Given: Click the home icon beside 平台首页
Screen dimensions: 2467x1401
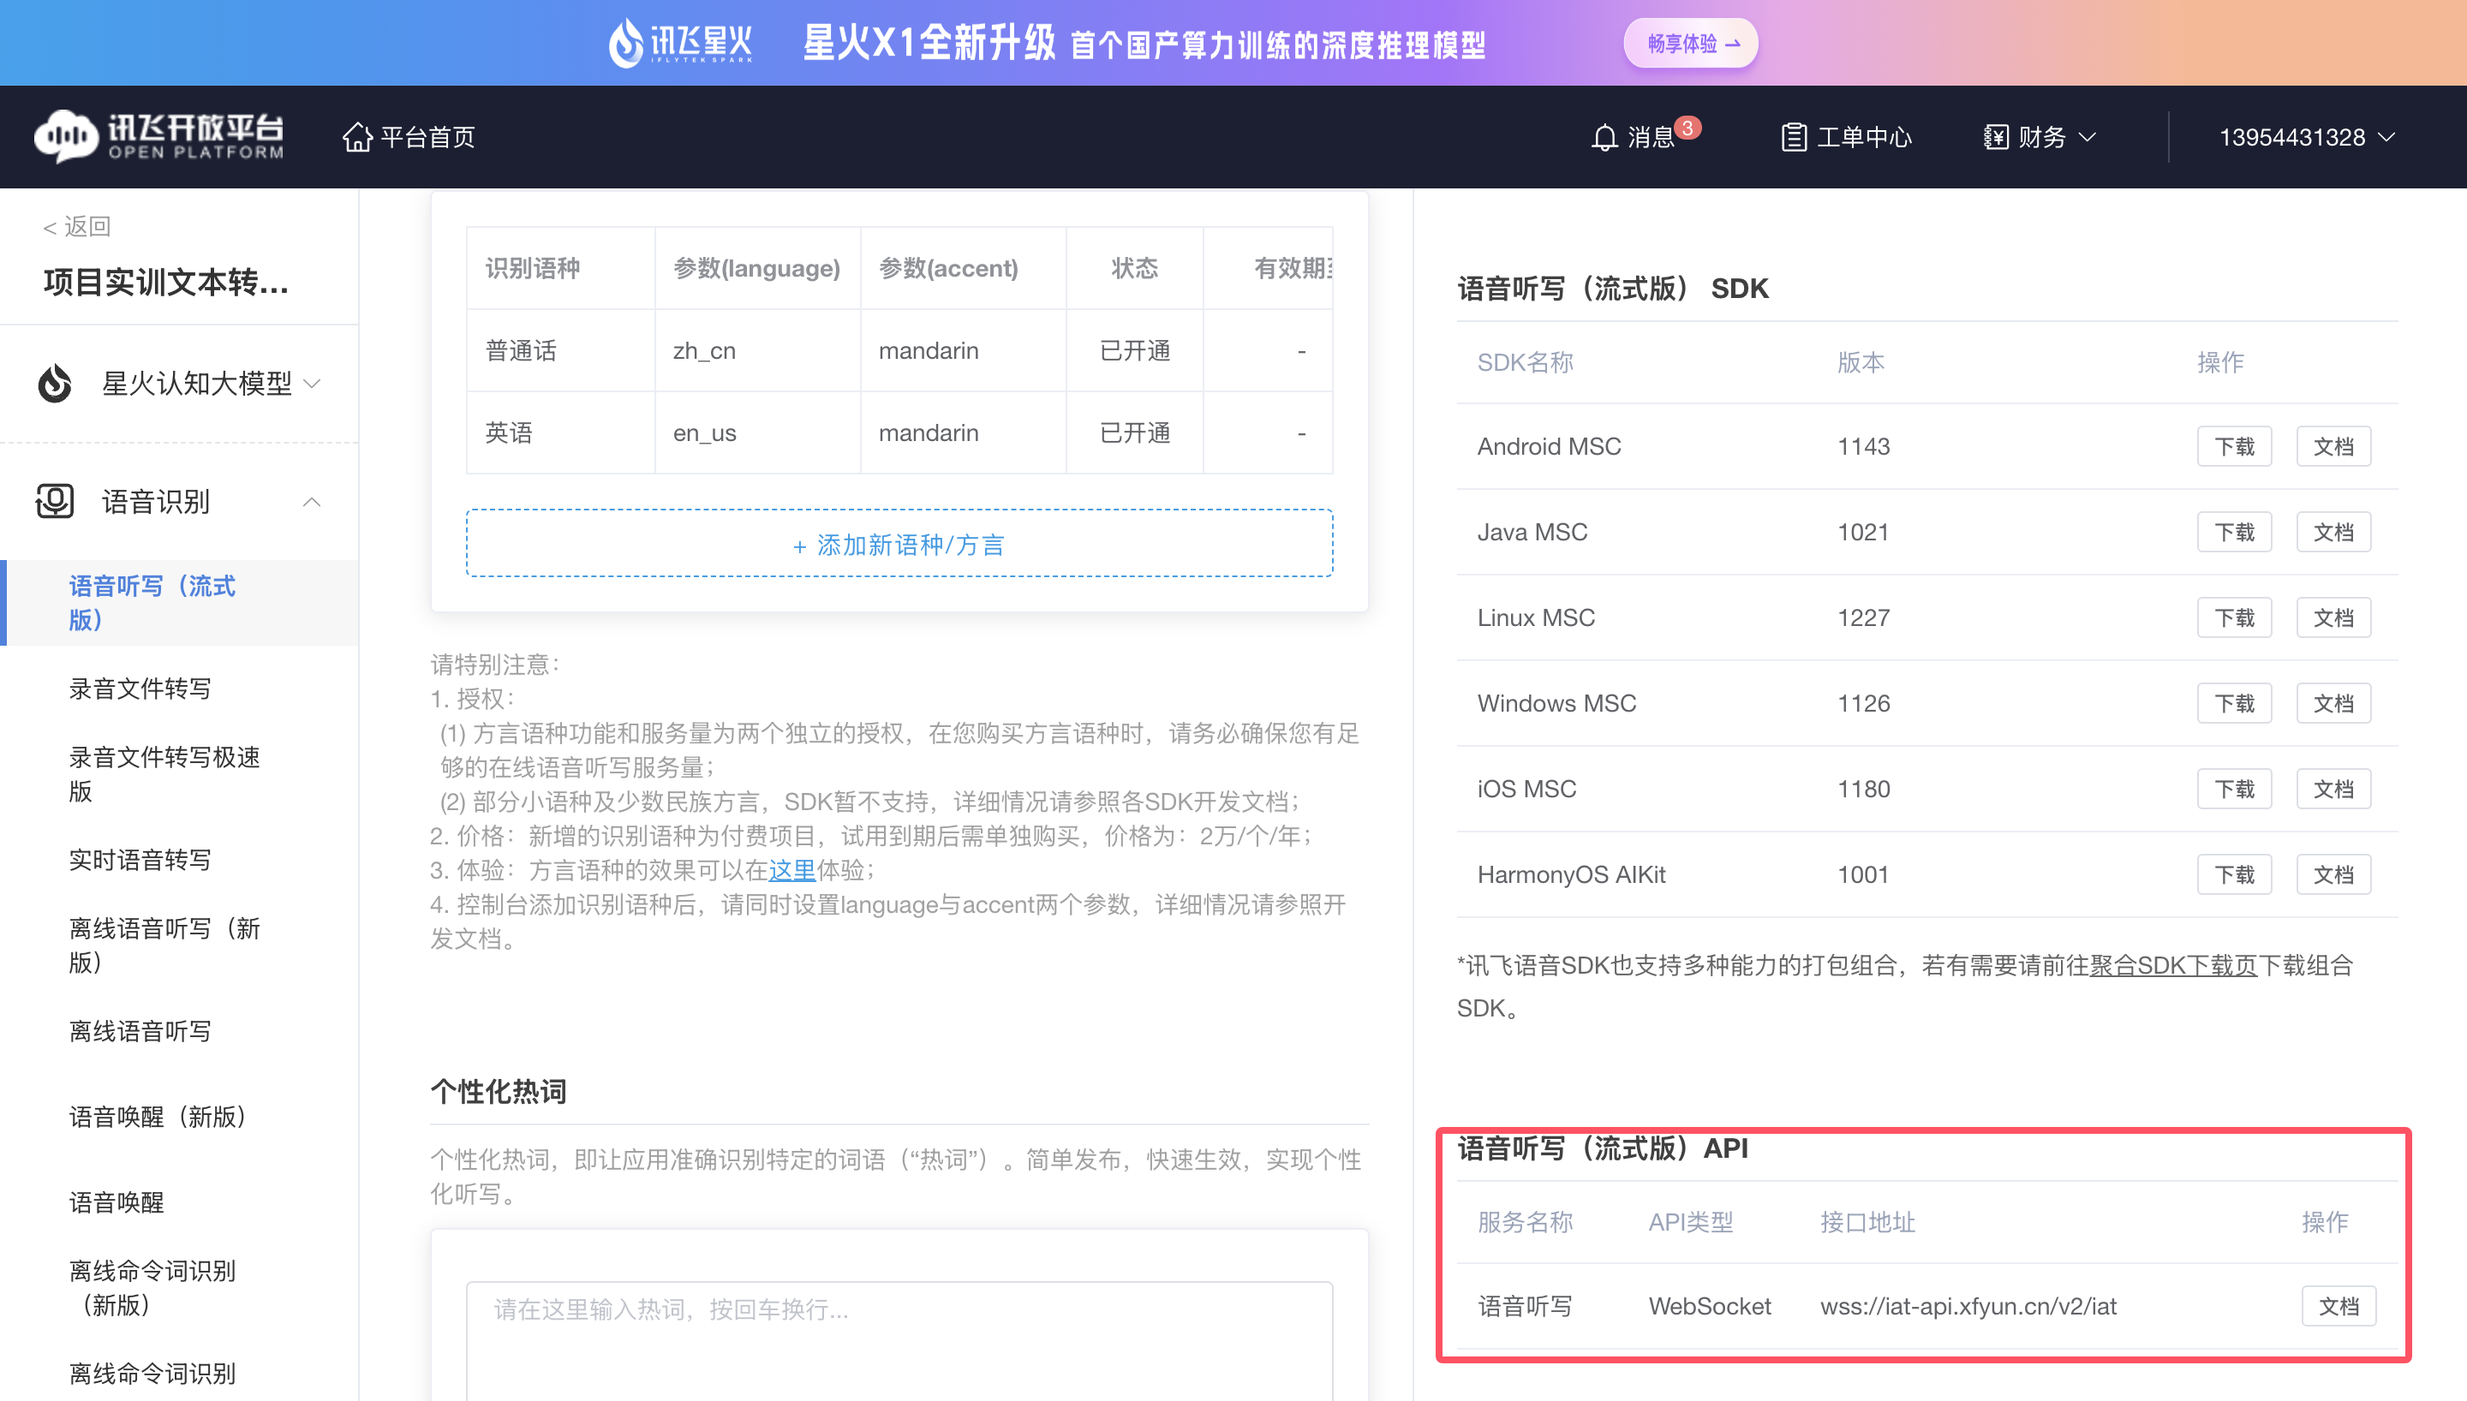Looking at the screenshot, I should pos(357,137).
